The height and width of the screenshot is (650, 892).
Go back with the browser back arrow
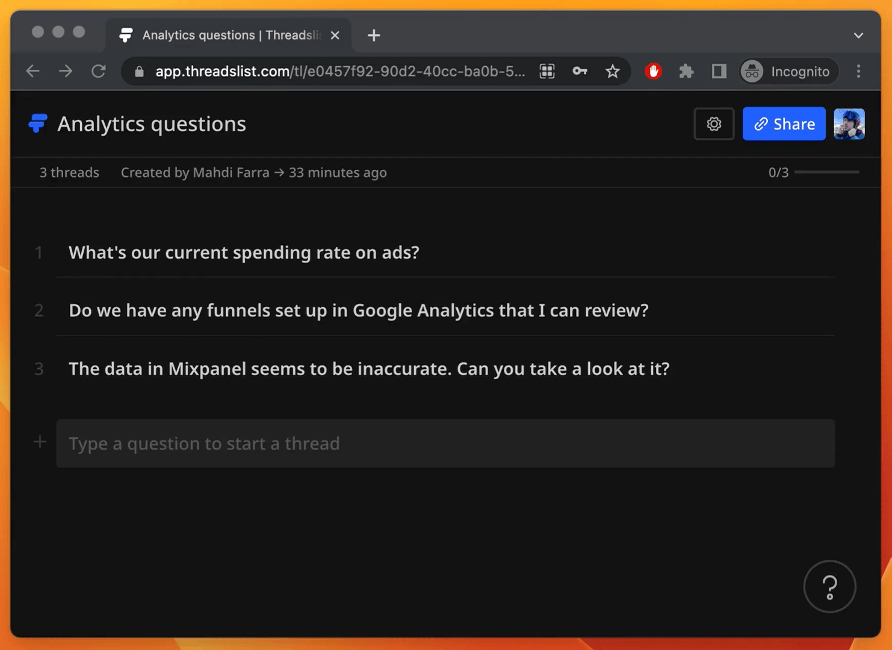tap(33, 72)
